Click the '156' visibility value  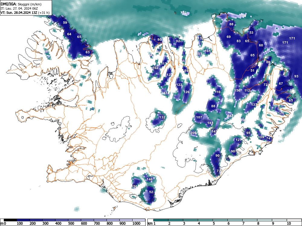click(237, 90)
